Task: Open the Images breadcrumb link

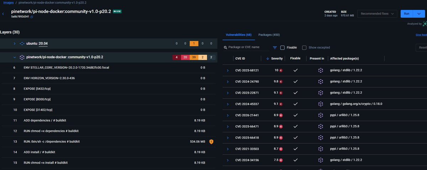Action: point(9,2)
